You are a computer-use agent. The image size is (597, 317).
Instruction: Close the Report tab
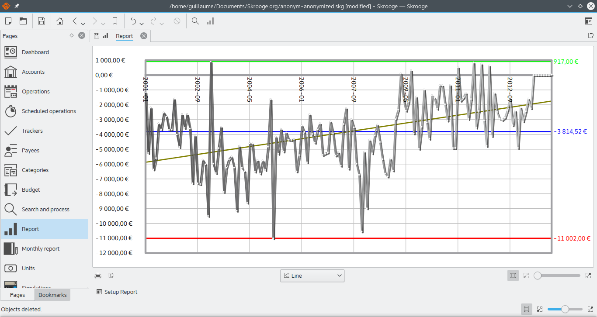coord(144,36)
